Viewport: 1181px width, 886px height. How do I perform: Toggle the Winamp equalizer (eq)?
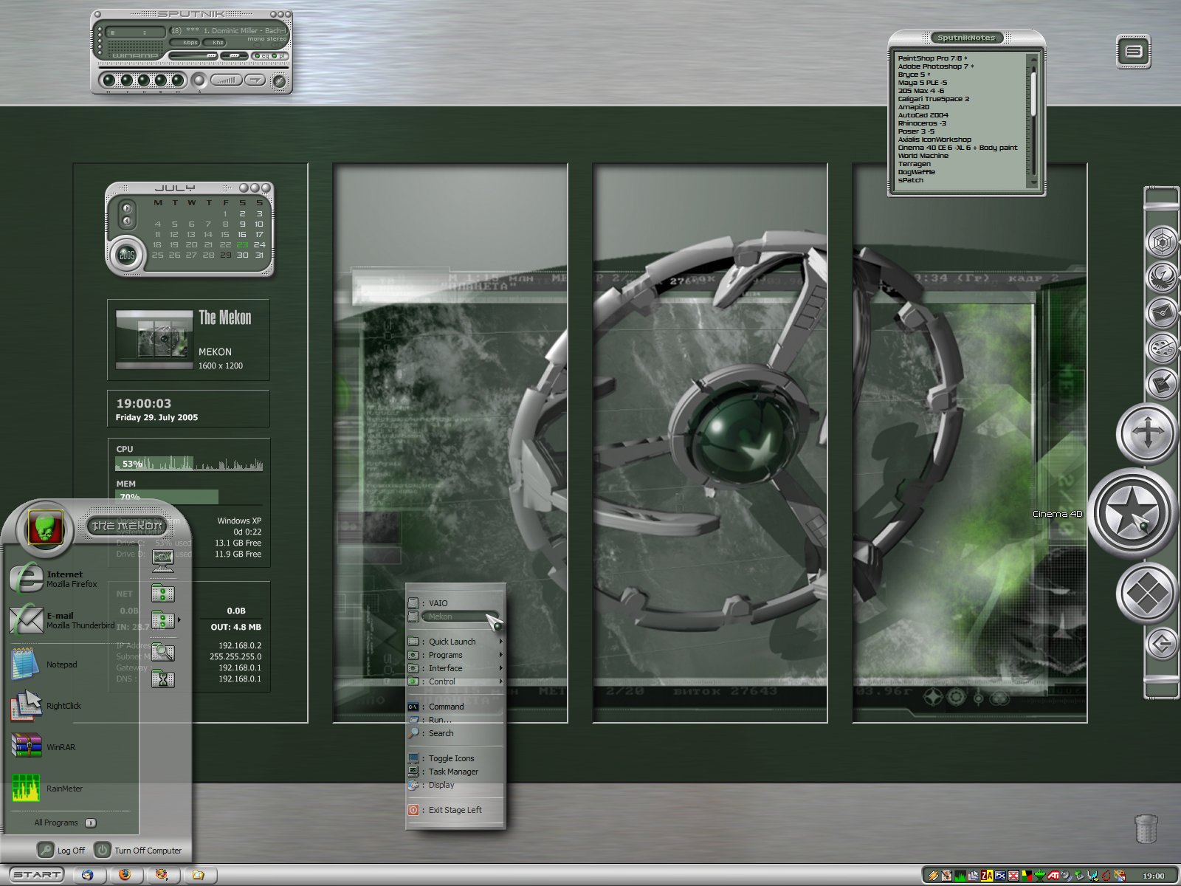coord(261,56)
